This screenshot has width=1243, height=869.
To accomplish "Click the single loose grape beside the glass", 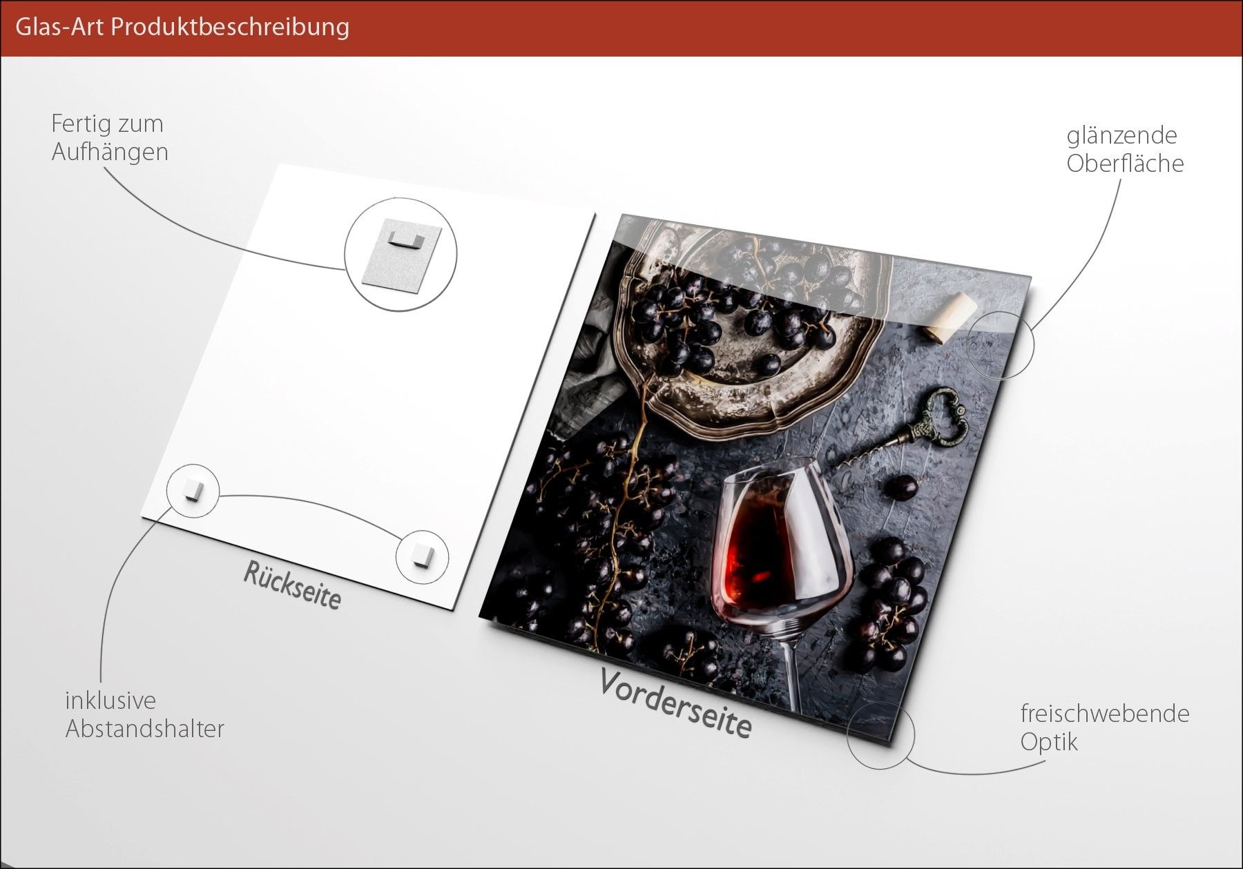I will pyautogui.click(x=902, y=488).
